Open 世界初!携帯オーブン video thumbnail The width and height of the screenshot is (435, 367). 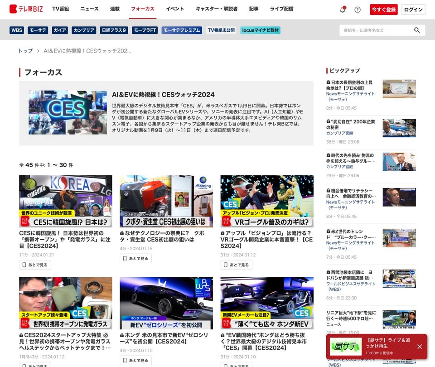65,303
